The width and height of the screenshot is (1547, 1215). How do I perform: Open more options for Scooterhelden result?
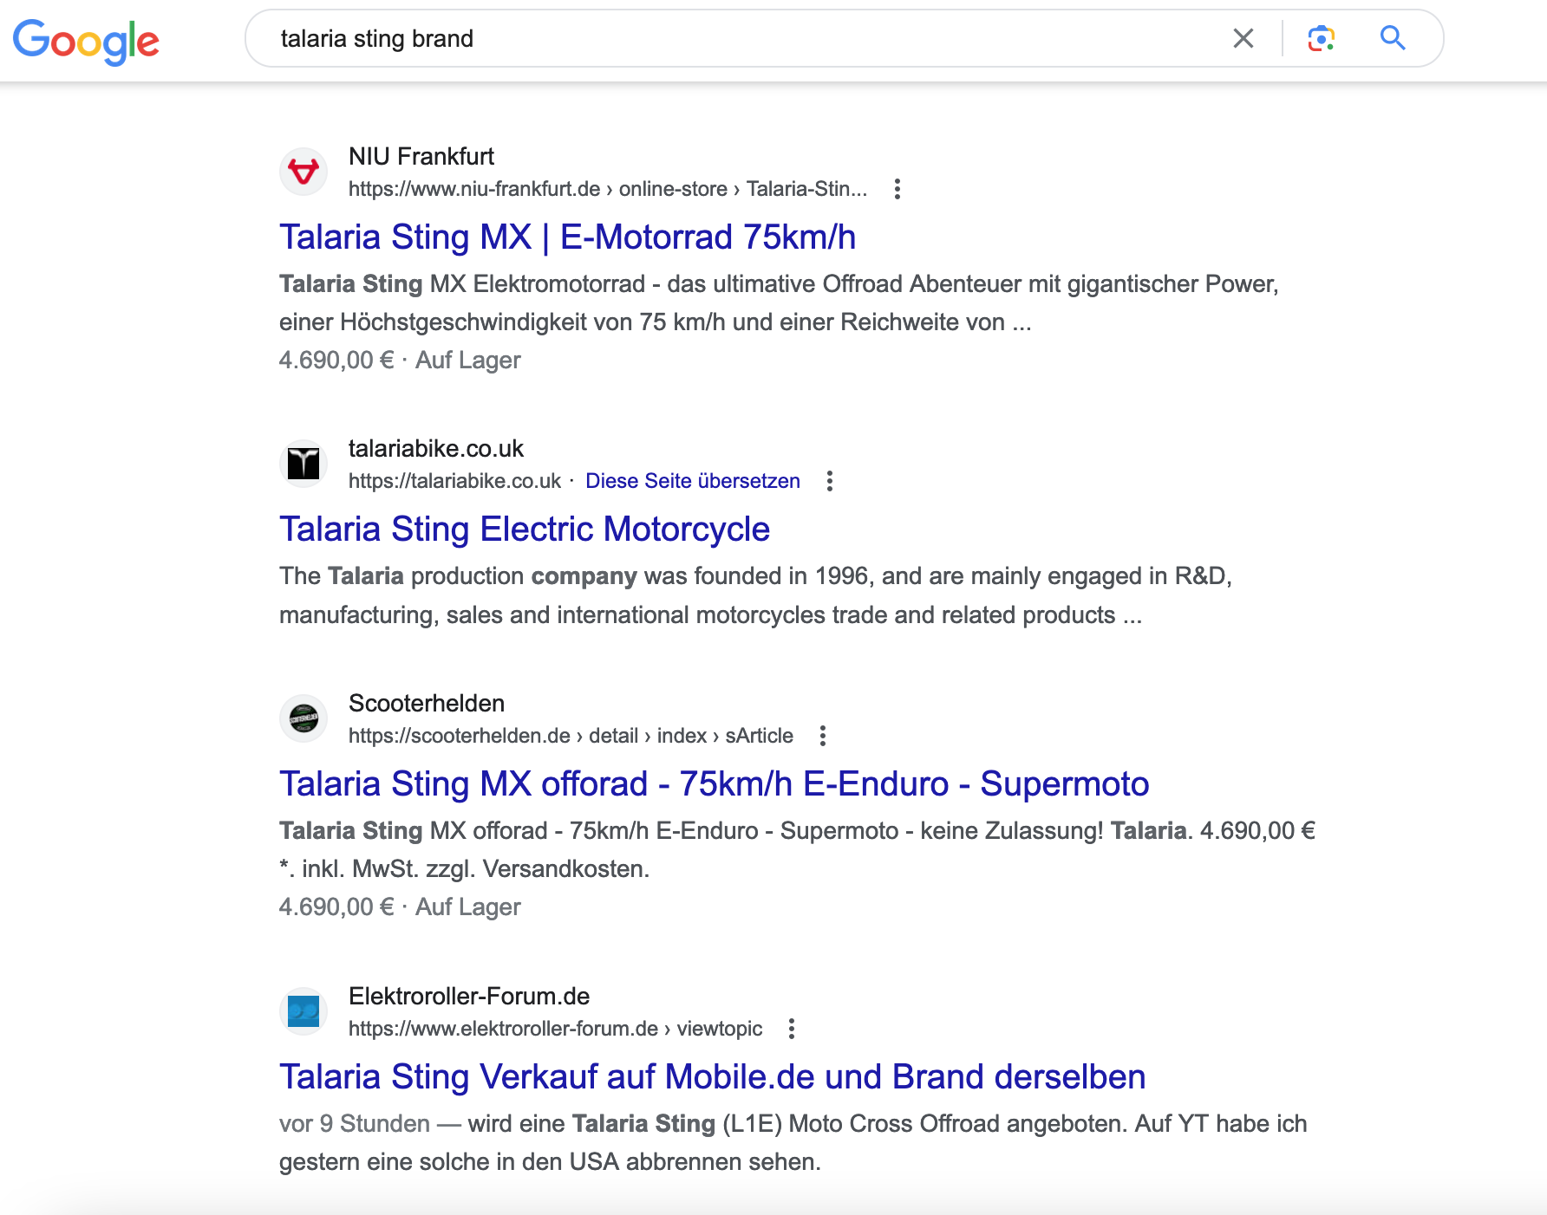click(x=823, y=736)
